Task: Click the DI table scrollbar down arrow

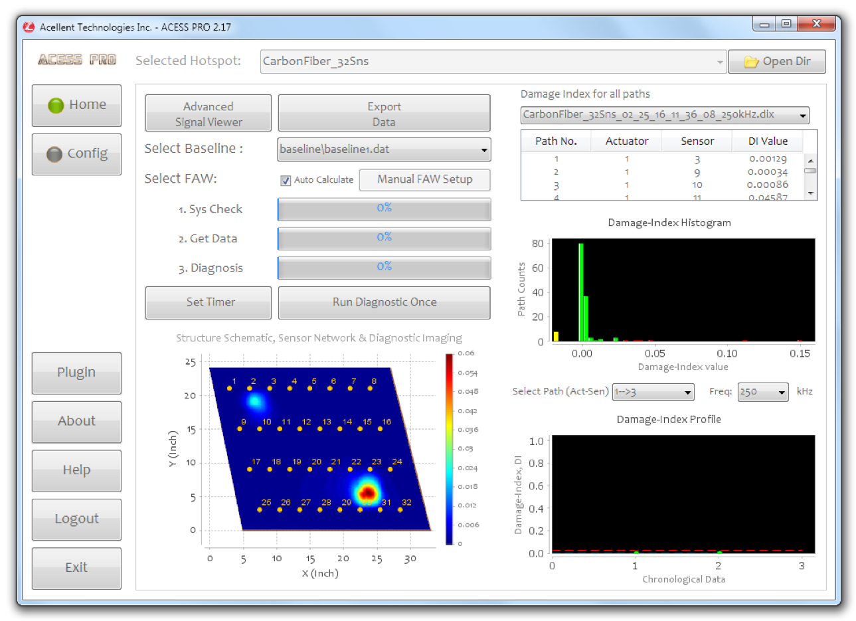Action: tap(812, 193)
